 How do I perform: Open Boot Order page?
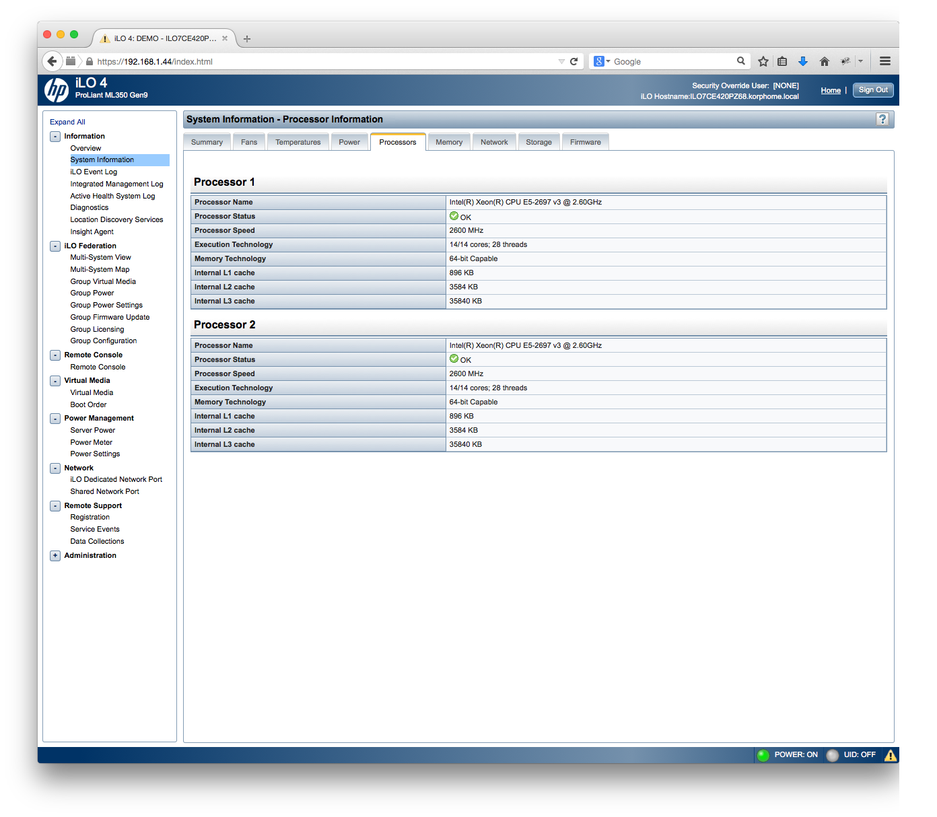88,404
